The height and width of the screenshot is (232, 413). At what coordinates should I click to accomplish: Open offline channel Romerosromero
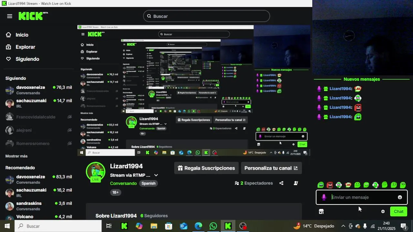[x=39, y=143]
